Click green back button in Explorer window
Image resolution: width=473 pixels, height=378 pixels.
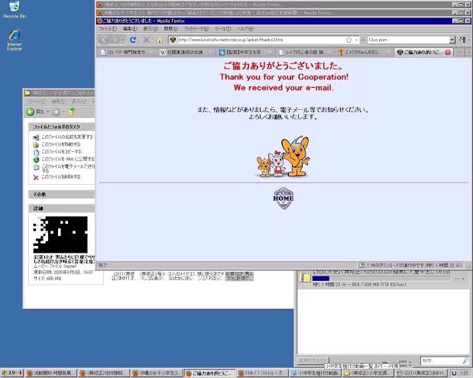click(x=30, y=111)
